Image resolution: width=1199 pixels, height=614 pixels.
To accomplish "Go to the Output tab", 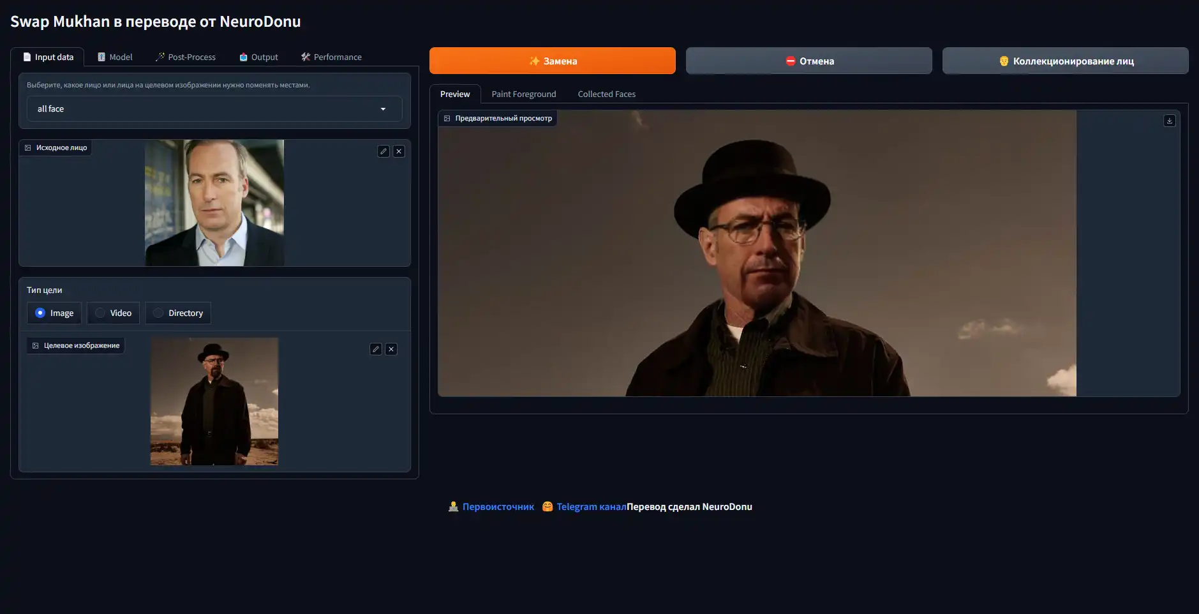I will click(258, 57).
